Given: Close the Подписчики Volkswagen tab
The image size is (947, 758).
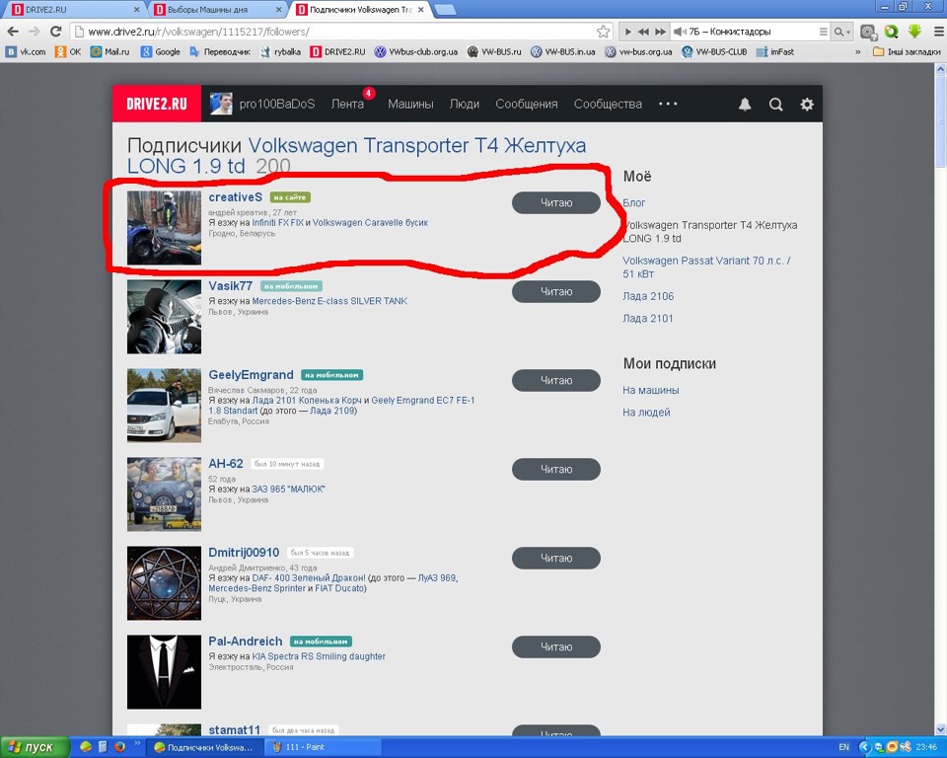Looking at the screenshot, I should tap(421, 10).
